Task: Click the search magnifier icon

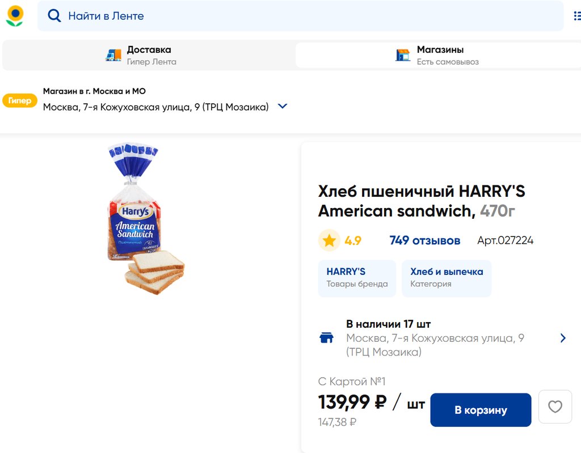Action: (54, 16)
